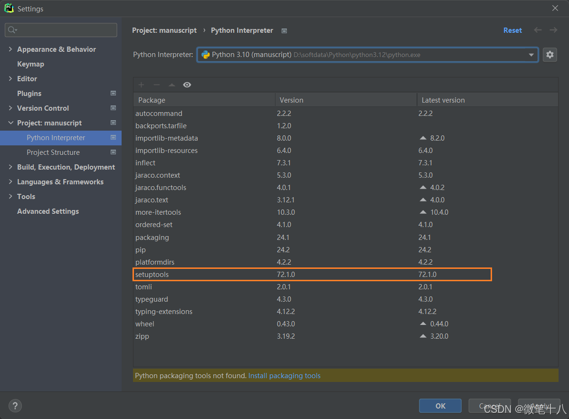Expand the Build, Execution, Deployment chevron
This screenshot has height=419, width=569.
click(x=10, y=167)
